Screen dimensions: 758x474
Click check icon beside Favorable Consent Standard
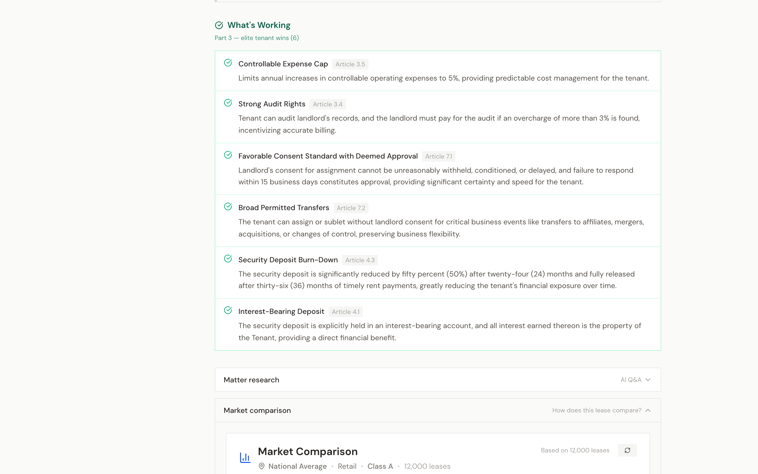[x=228, y=155]
